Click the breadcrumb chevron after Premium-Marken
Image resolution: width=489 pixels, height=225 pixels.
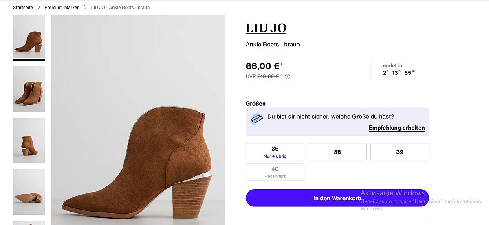click(85, 7)
